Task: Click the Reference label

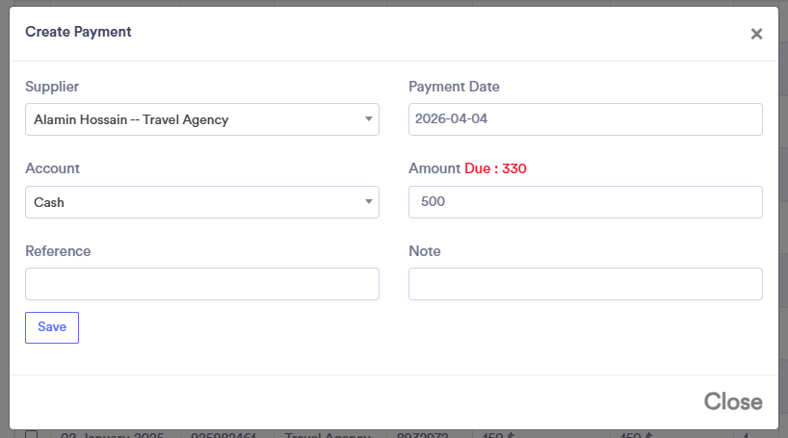Action: coord(58,251)
